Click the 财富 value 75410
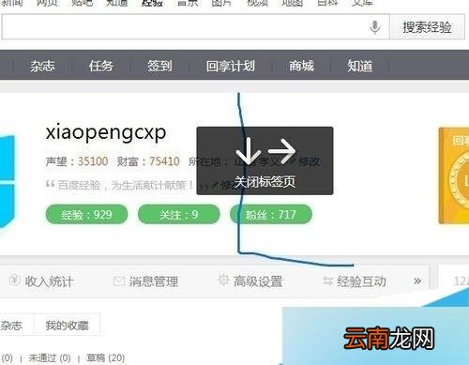 pos(164,161)
